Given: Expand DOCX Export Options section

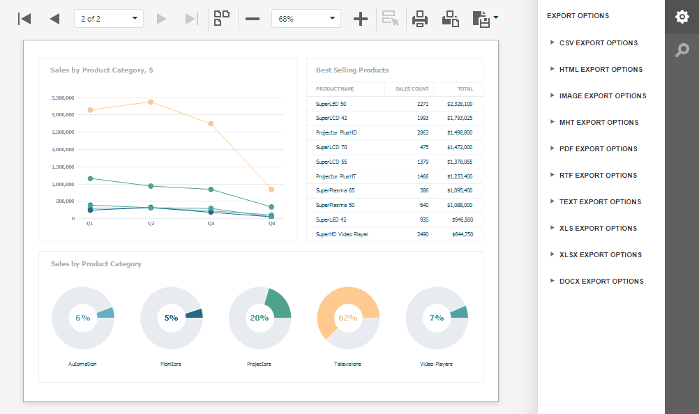Looking at the screenshot, I should coord(601,282).
